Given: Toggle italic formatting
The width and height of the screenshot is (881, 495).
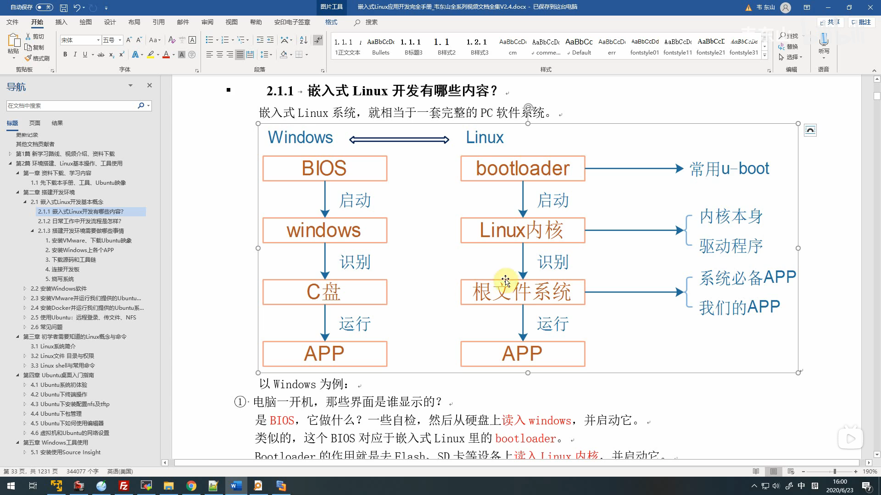Looking at the screenshot, I should 75,55.
